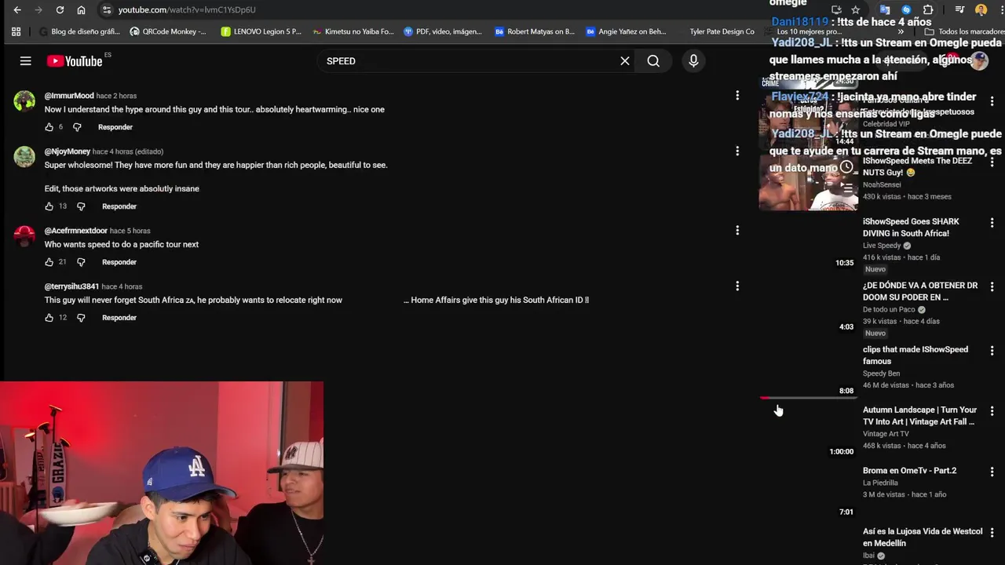The width and height of the screenshot is (1005, 565).
Task: Open the Robert Matyas on B... bookmark
Action: 535,31
